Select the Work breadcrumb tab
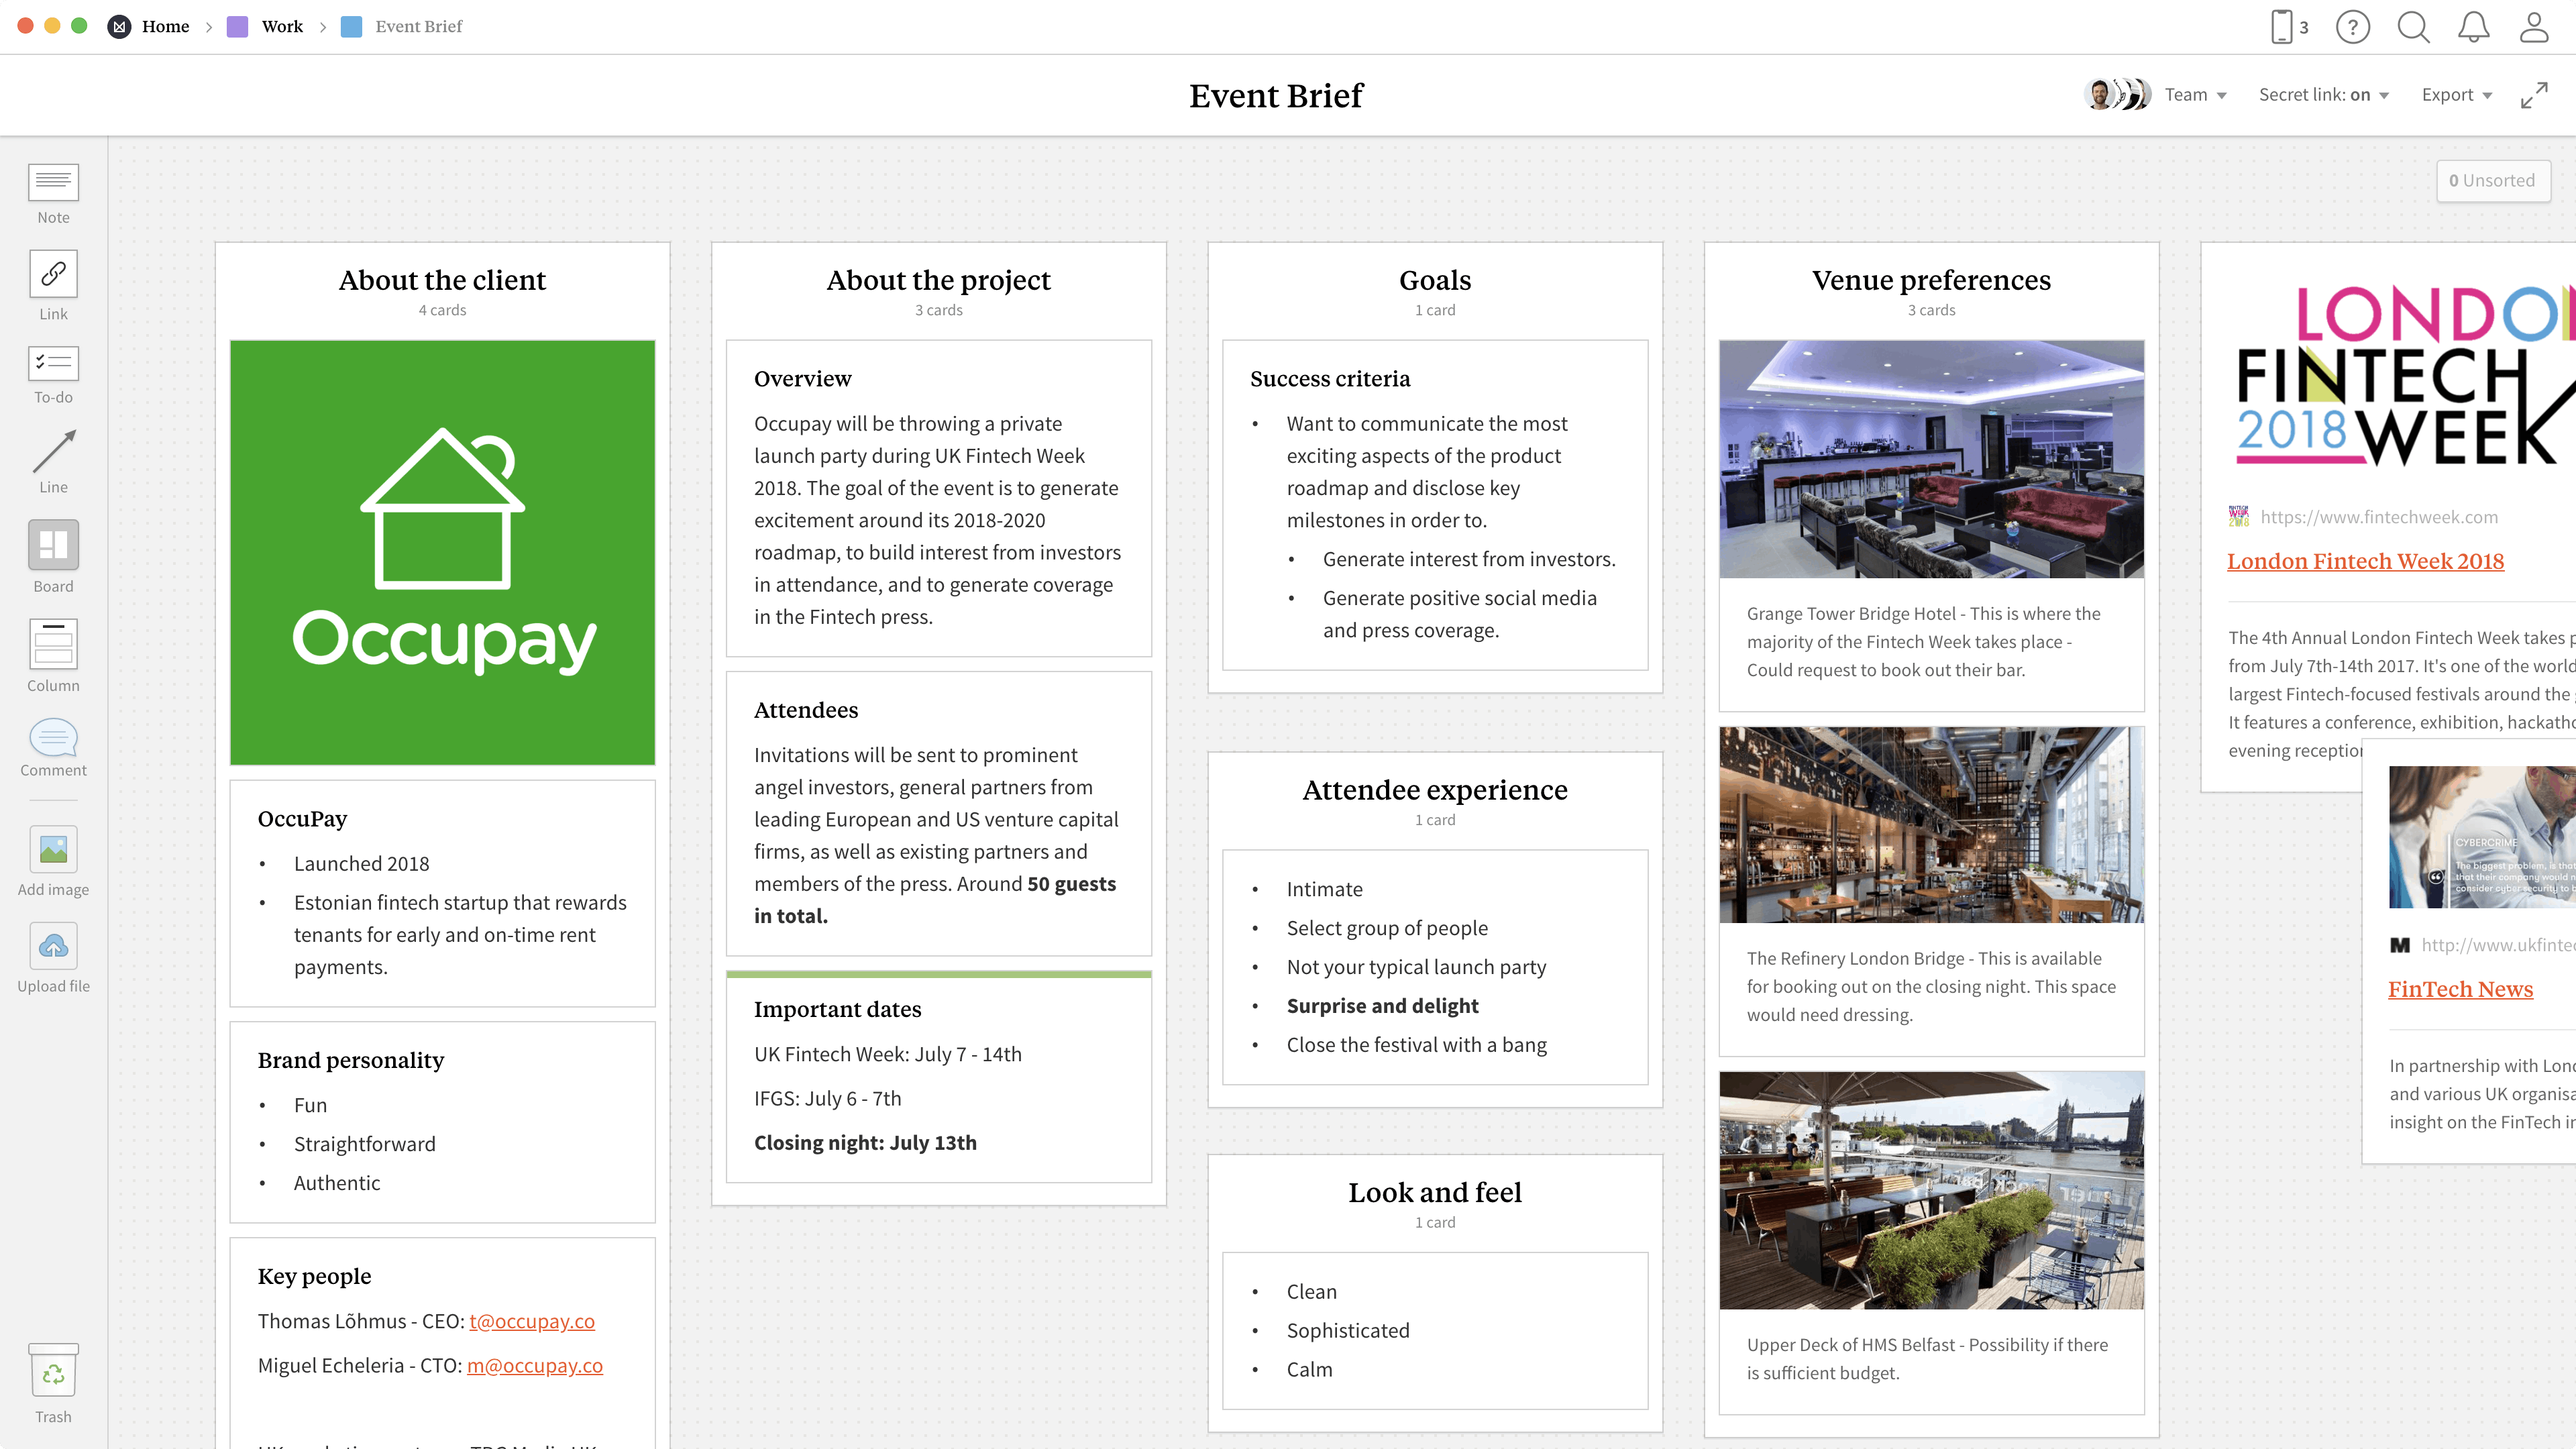The image size is (2576, 1449). tap(280, 25)
